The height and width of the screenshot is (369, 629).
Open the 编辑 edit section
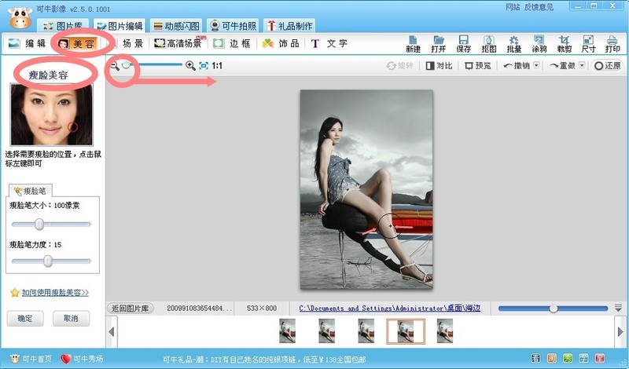click(x=28, y=43)
